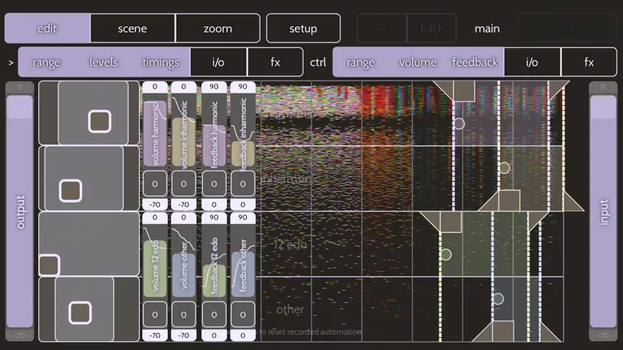Click the bottom XY pad square handle
This screenshot has width=623, height=350.
pos(80,312)
